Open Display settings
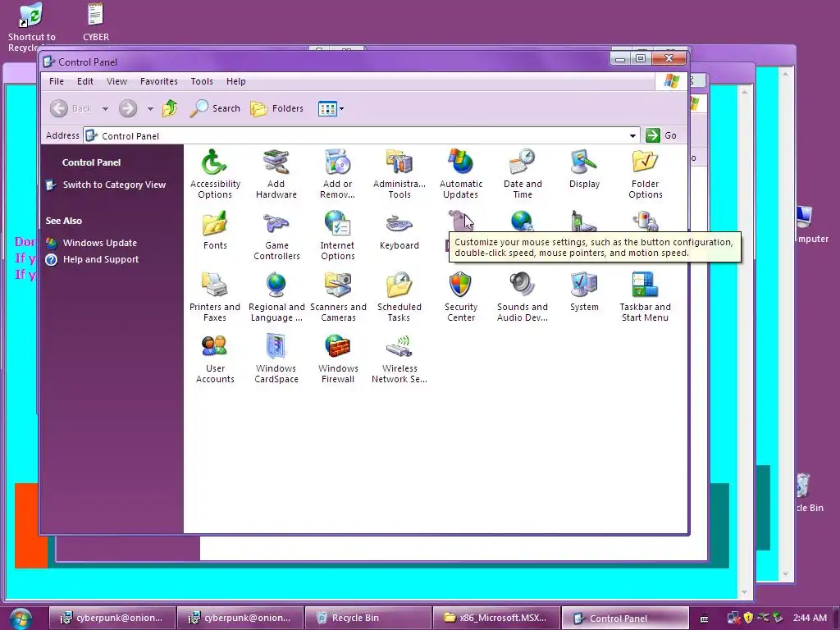The width and height of the screenshot is (840, 630). tap(584, 169)
